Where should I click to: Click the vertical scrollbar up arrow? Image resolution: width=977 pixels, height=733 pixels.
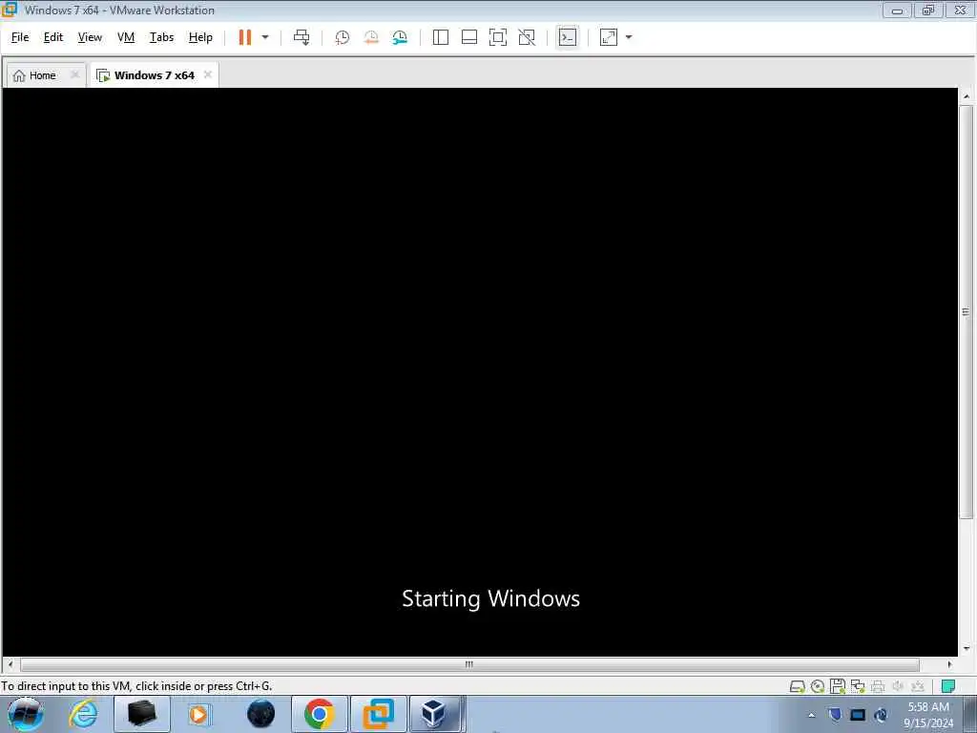click(x=967, y=96)
